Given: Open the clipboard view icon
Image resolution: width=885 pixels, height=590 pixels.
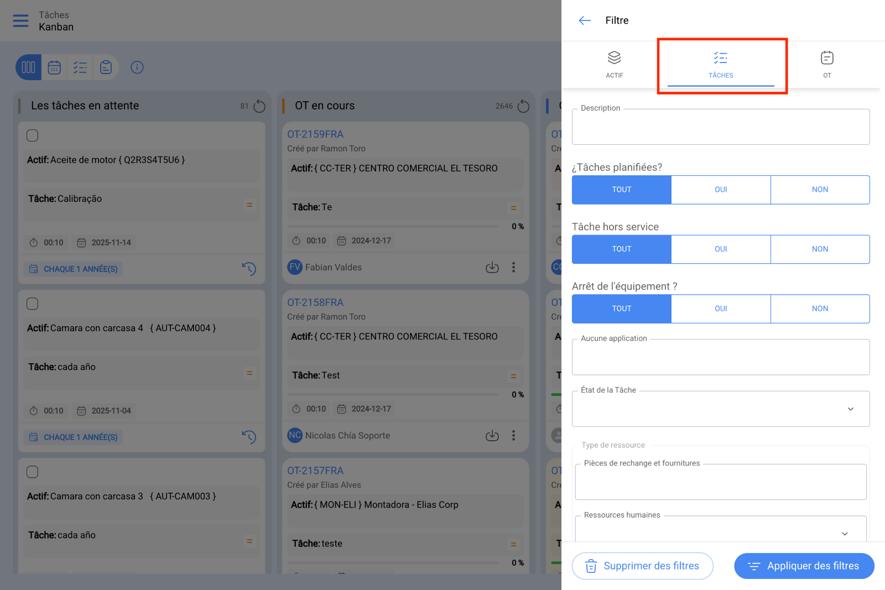Looking at the screenshot, I should pyautogui.click(x=106, y=67).
